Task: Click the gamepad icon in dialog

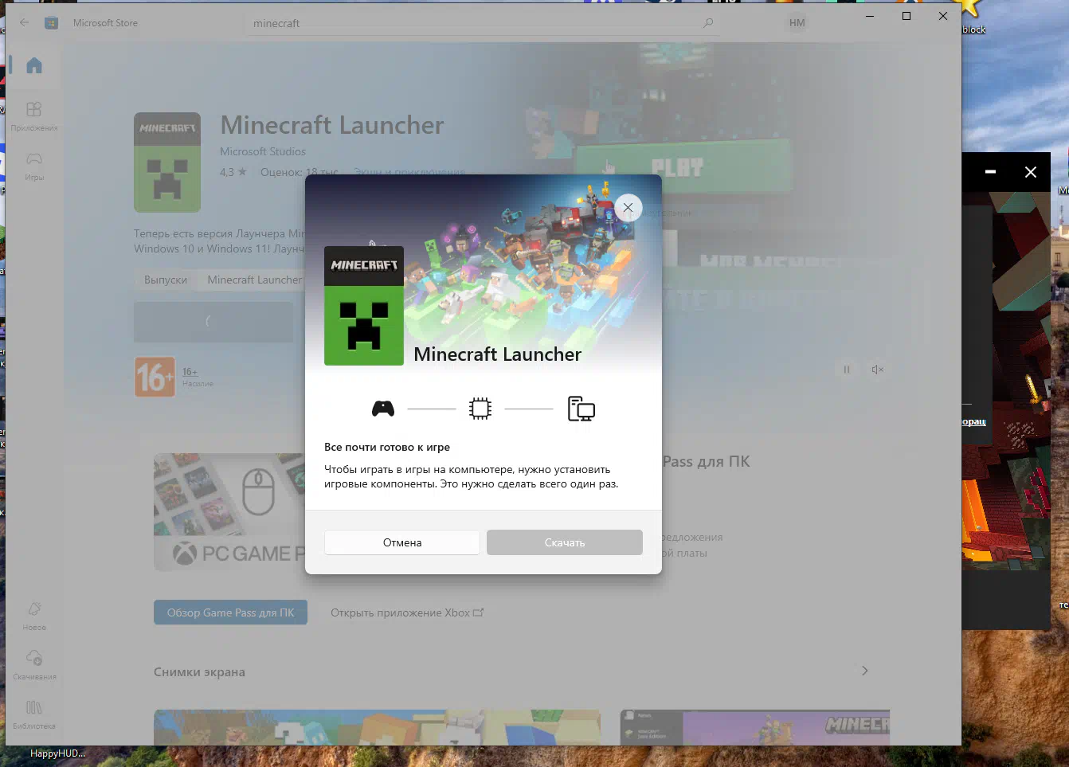Action: 383,409
